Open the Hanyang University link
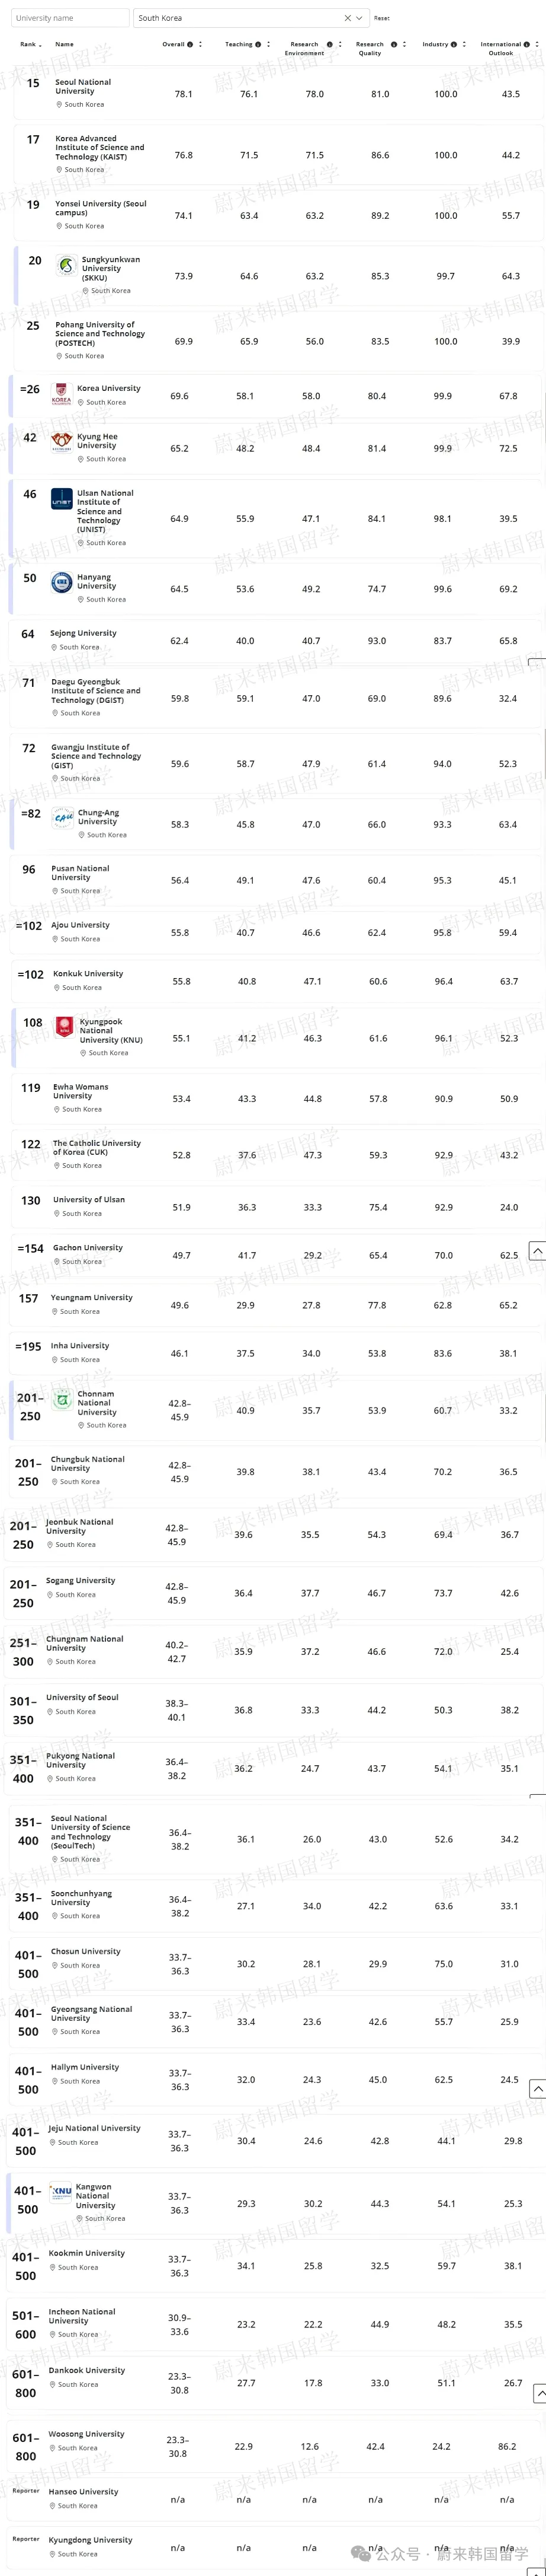 click(x=96, y=582)
